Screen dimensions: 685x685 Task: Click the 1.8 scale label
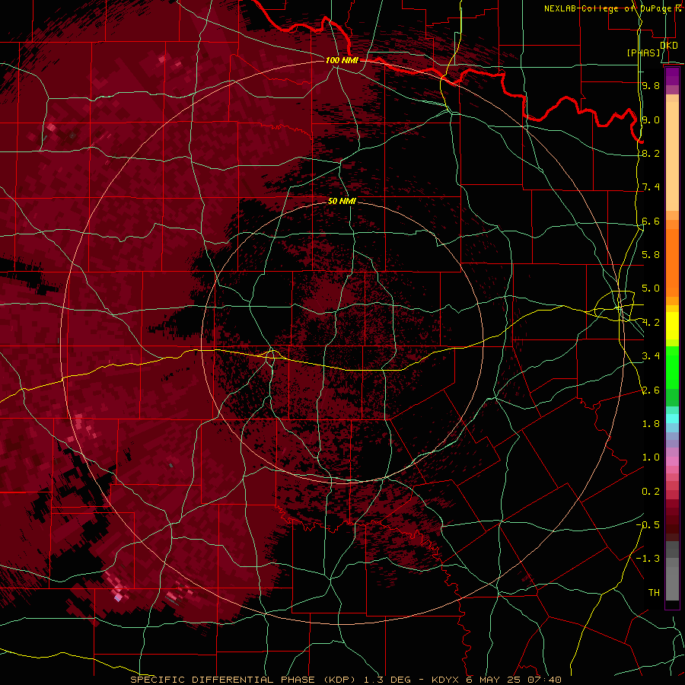[x=651, y=424]
